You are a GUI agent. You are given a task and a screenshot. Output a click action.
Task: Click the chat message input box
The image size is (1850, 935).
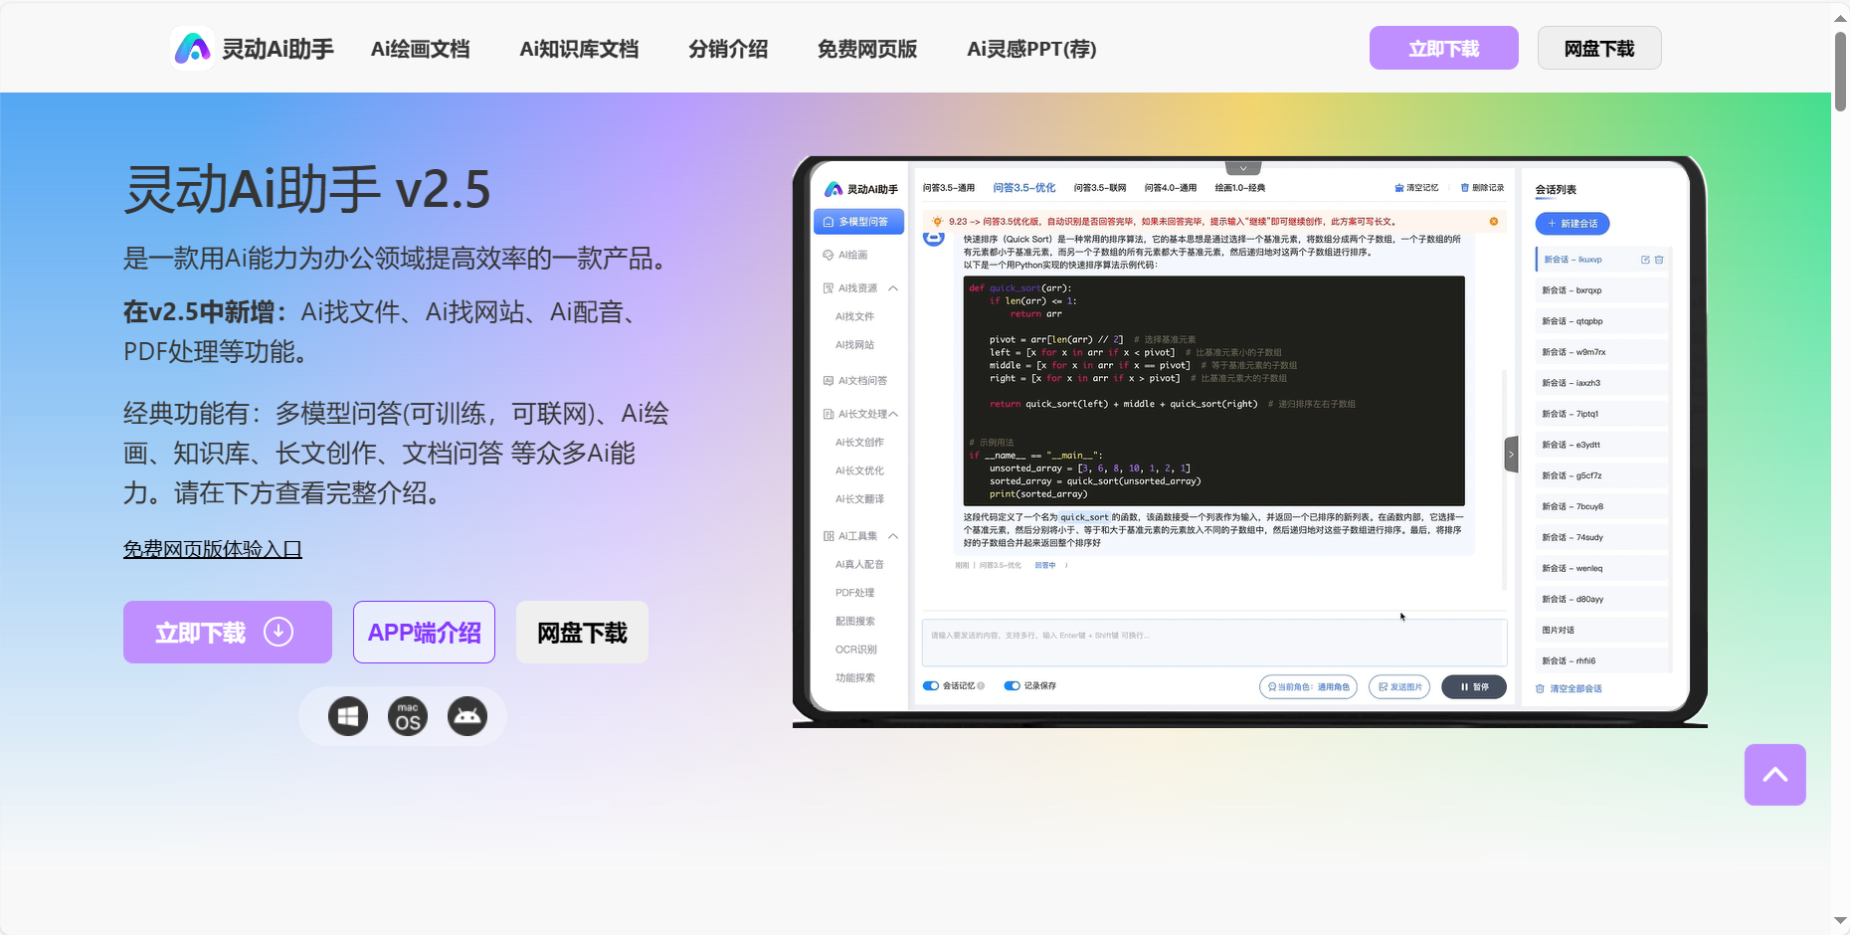[x=1213, y=643]
